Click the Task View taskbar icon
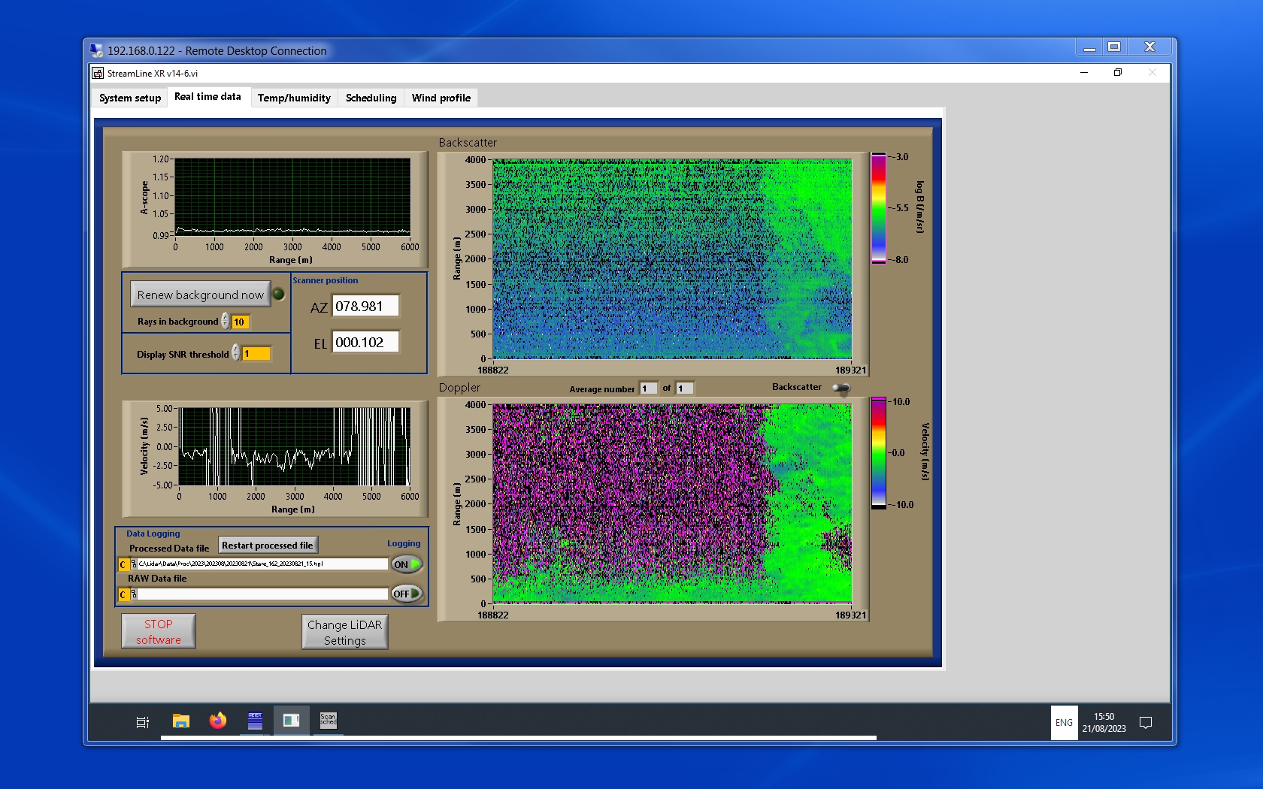Image resolution: width=1263 pixels, height=789 pixels. [x=142, y=722]
